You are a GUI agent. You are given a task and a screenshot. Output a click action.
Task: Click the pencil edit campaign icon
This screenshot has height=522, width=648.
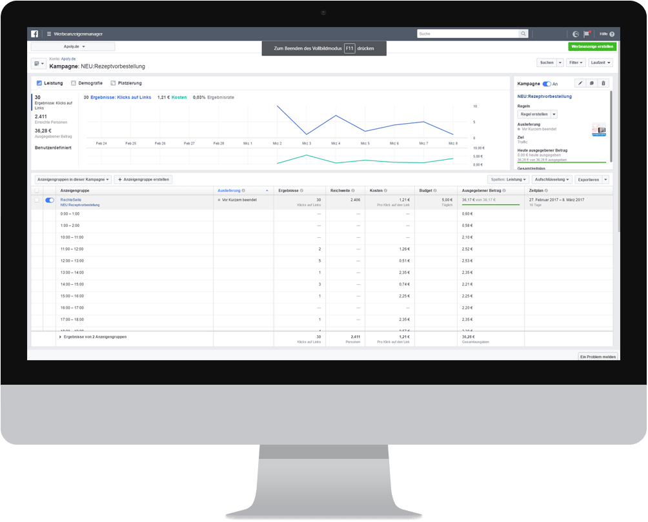pyautogui.click(x=580, y=83)
